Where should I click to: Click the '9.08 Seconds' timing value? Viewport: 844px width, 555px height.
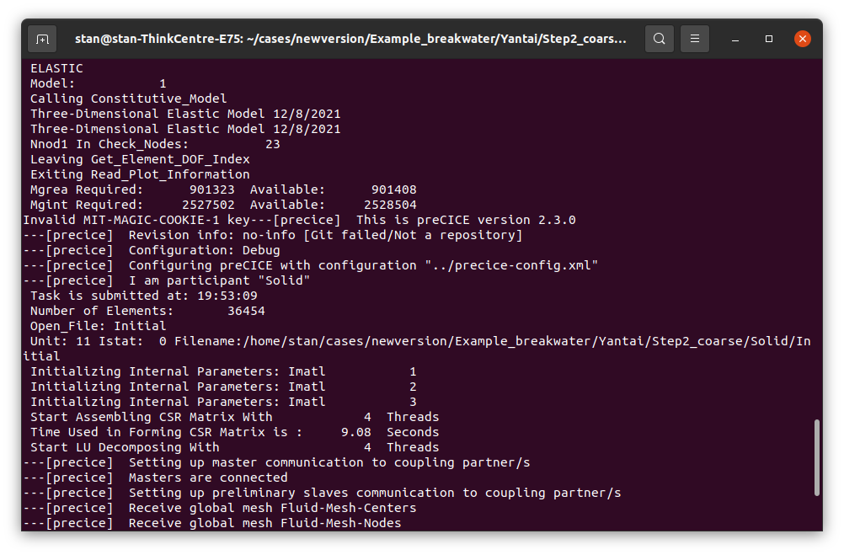(x=390, y=432)
